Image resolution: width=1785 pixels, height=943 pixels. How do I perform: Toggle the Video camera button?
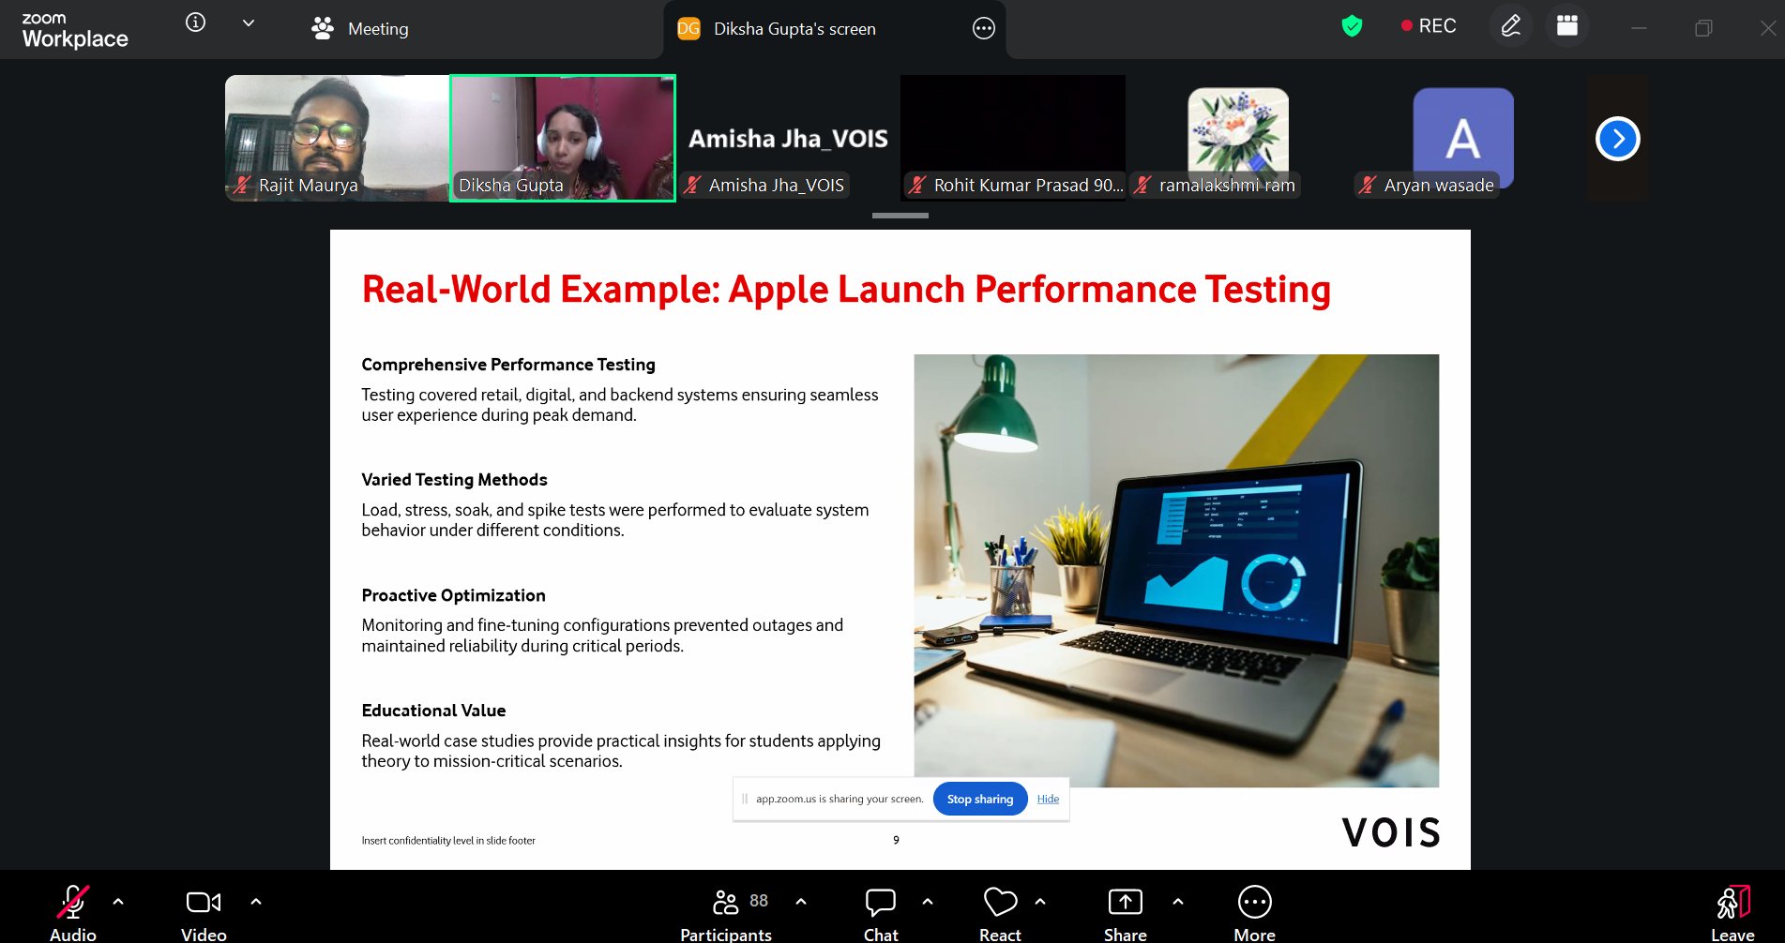coord(204,911)
